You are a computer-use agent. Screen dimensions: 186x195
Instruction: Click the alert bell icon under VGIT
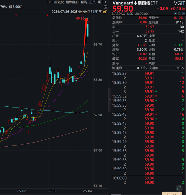(x=180, y=13)
